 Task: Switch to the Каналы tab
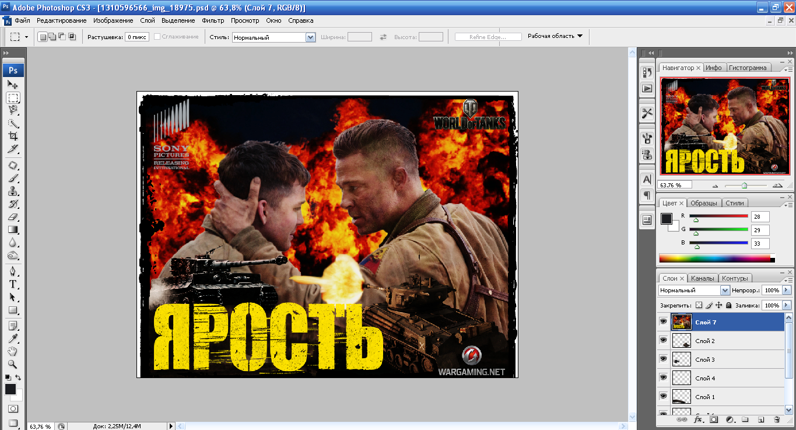pos(702,278)
